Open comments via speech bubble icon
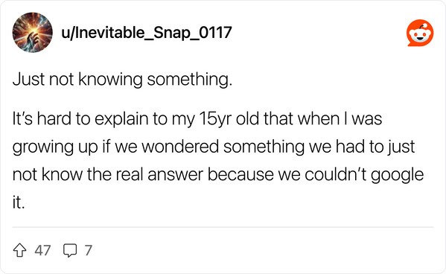 click(70, 250)
